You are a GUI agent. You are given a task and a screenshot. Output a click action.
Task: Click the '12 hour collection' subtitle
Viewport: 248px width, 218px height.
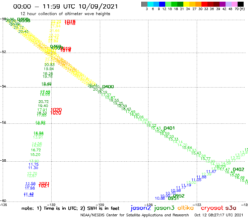[65, 14]
